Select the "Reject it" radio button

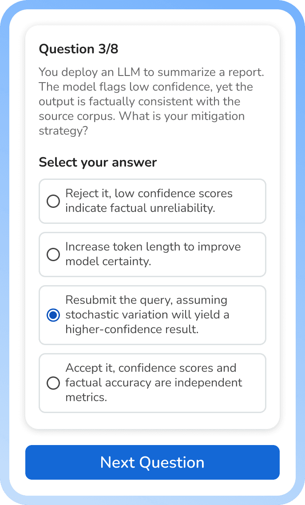53,201
